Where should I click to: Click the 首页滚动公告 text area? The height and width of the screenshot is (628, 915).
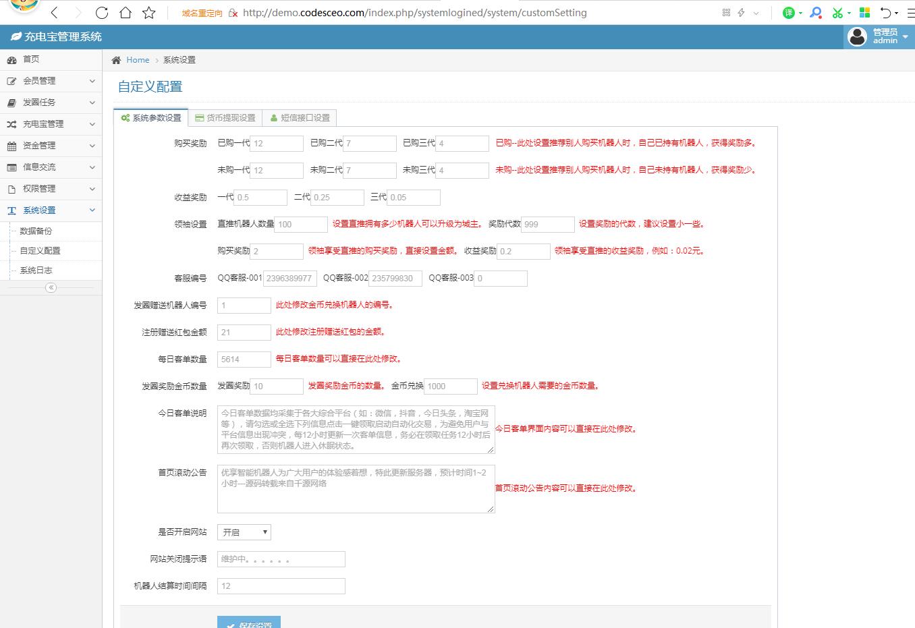click(356, 488)
